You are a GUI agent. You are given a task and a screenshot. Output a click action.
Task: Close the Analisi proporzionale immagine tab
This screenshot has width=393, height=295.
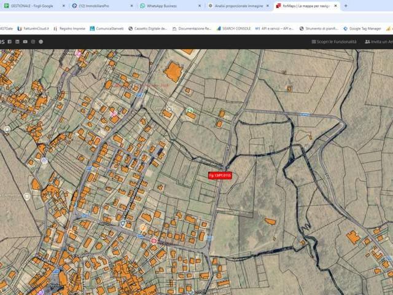[x=268, y=6]
